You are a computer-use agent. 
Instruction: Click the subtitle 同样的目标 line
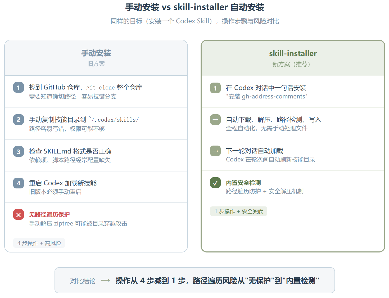(195, 21)
